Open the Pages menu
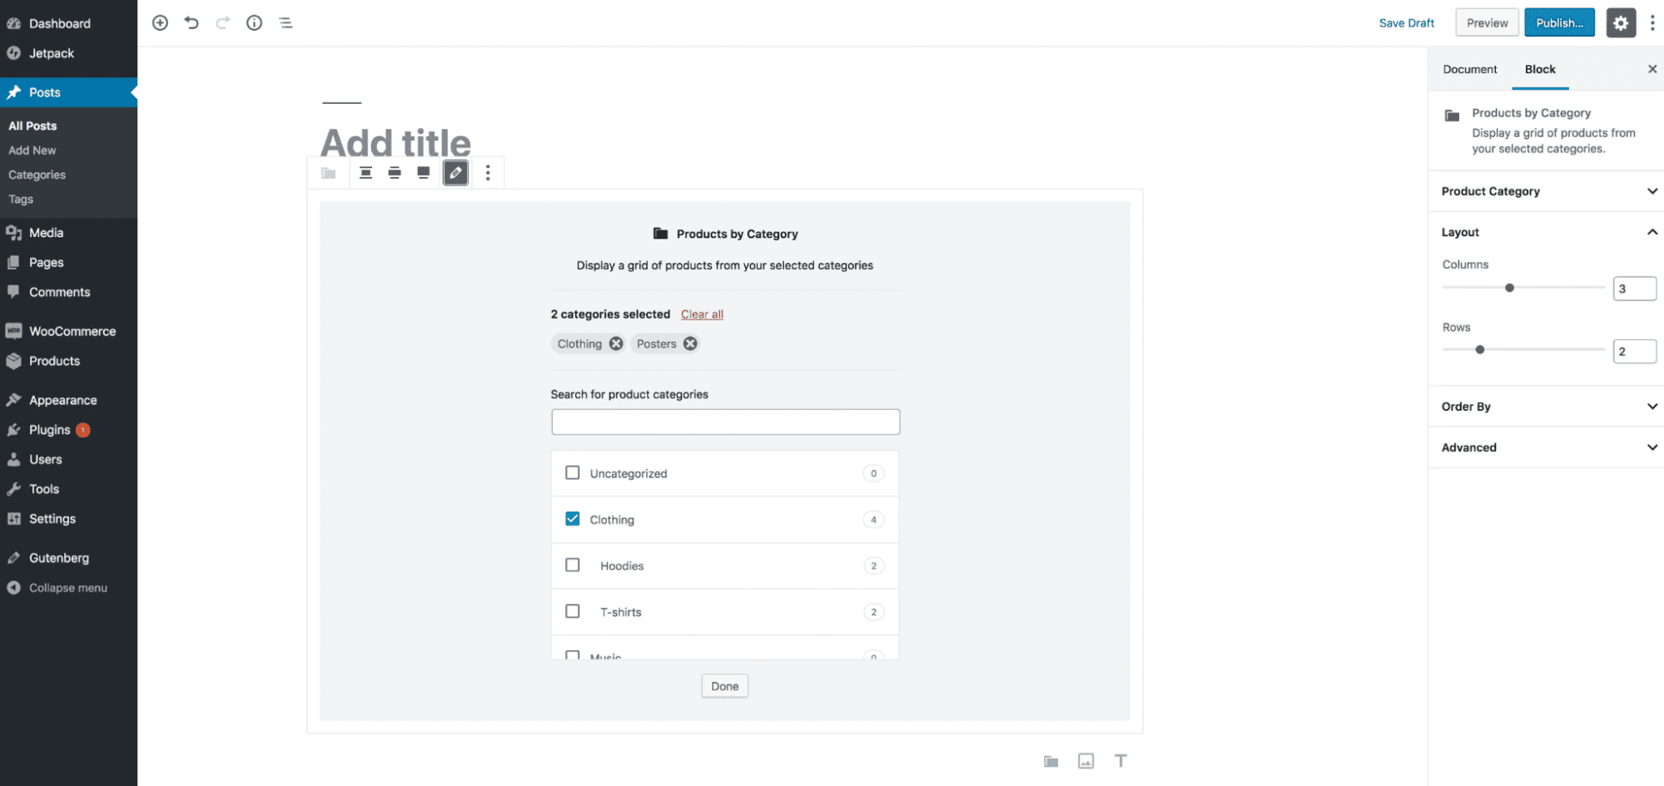 [x=68, y=263]
